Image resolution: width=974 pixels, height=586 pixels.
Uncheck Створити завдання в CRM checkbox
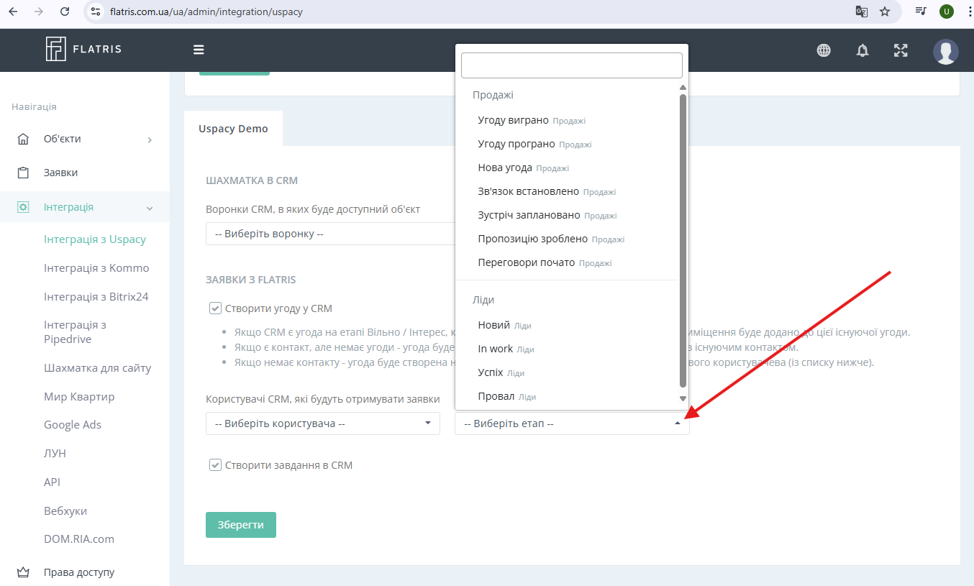point(215,465)
